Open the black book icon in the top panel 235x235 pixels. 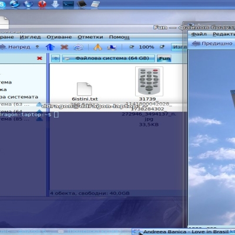point(82,4)
